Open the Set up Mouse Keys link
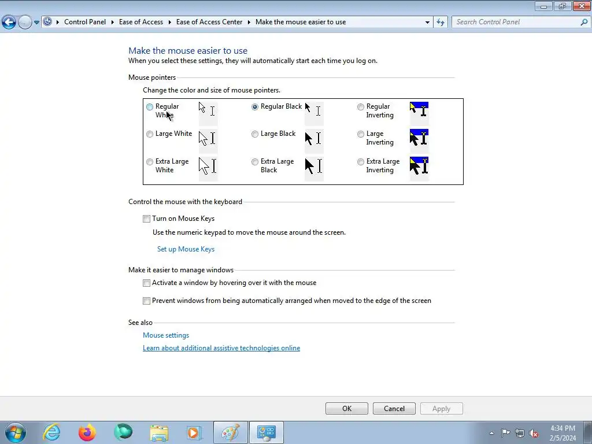This screenshot has height=444, width=592. point(186,249)
